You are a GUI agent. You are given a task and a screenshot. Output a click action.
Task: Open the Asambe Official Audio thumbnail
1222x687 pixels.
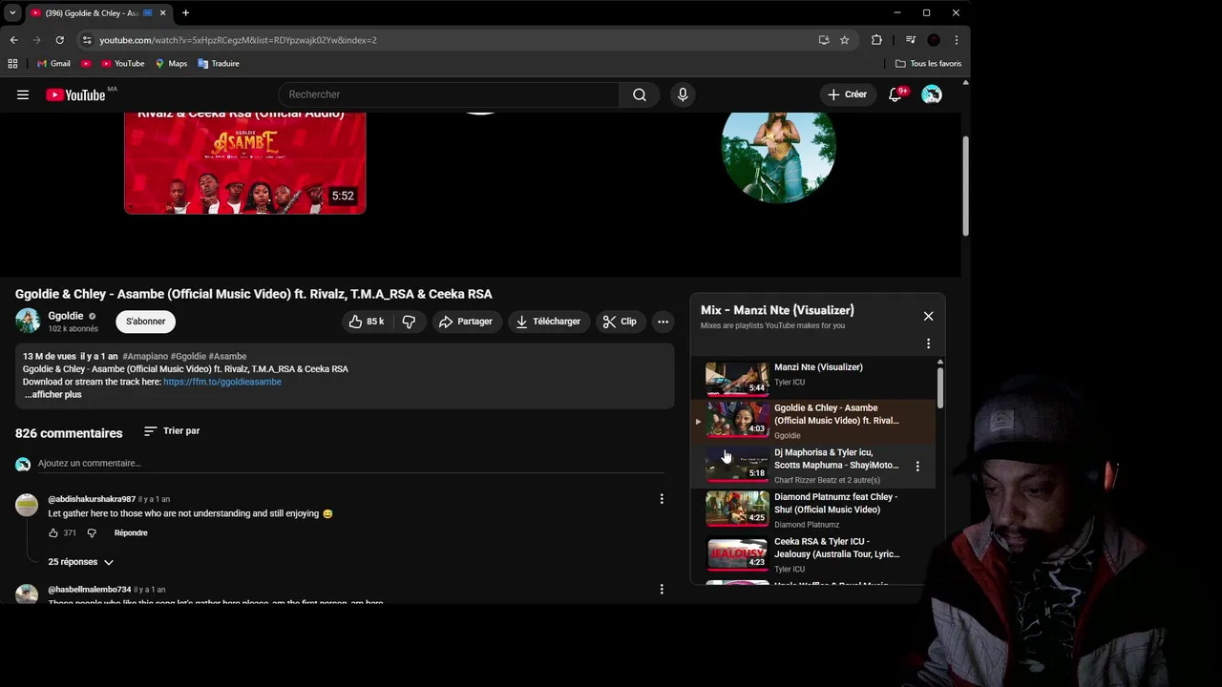tap(245, 162)
